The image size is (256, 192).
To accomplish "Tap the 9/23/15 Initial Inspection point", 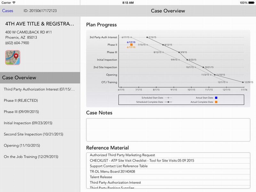I will (x=187, y=59).
